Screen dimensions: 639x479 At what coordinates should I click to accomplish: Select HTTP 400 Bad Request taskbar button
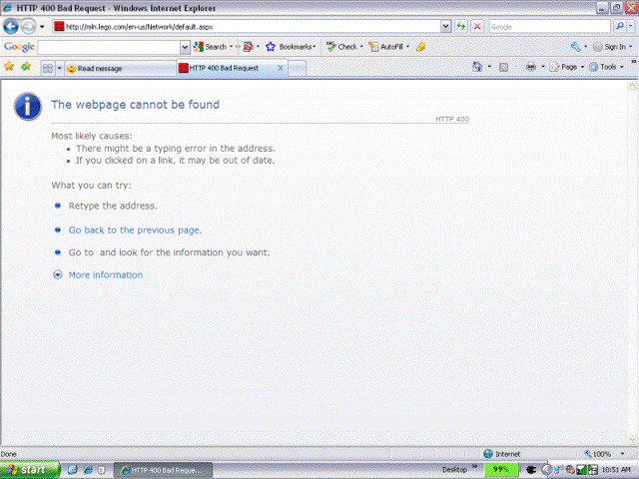pos(163,470)
